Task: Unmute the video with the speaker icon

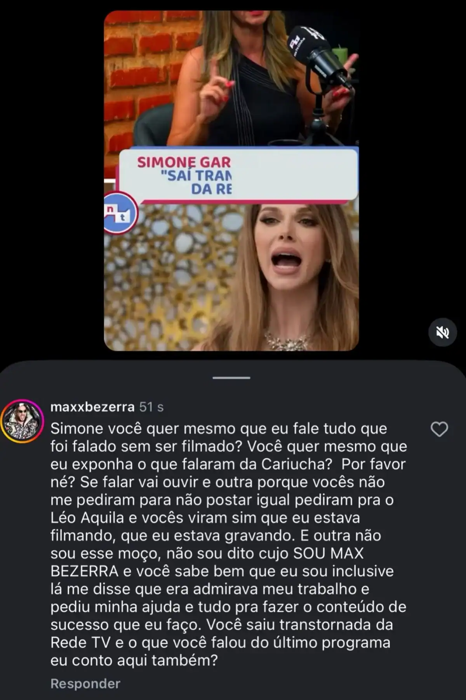Action: 443,333
